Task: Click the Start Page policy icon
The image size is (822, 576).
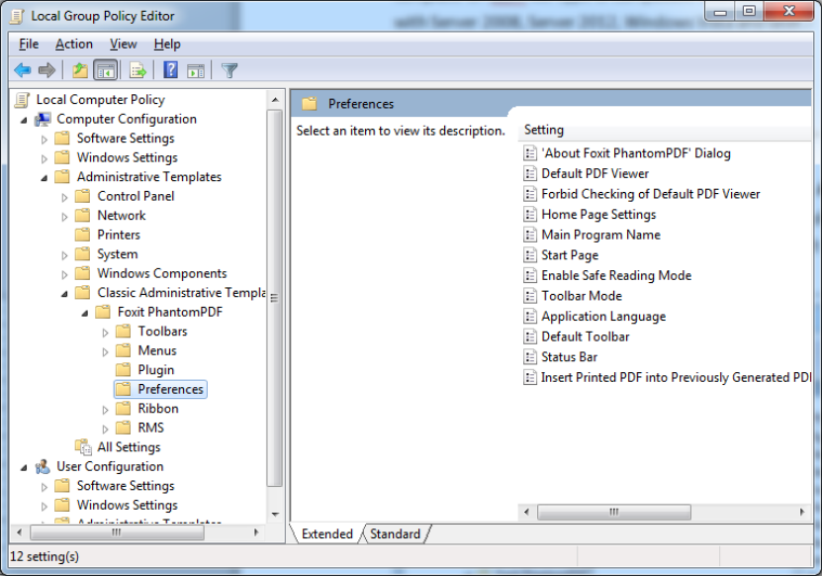Action: click(530, 255)
